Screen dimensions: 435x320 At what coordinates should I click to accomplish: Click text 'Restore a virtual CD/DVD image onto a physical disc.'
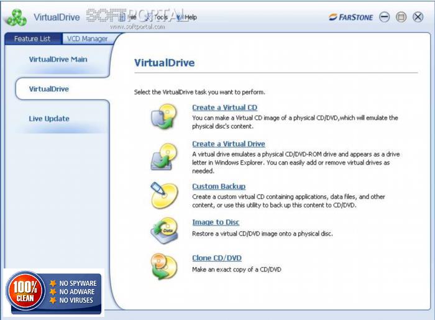point(262,234)
